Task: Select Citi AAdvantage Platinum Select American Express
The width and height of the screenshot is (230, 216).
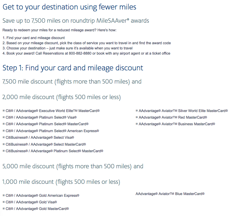Action: (x=52, y=131)
